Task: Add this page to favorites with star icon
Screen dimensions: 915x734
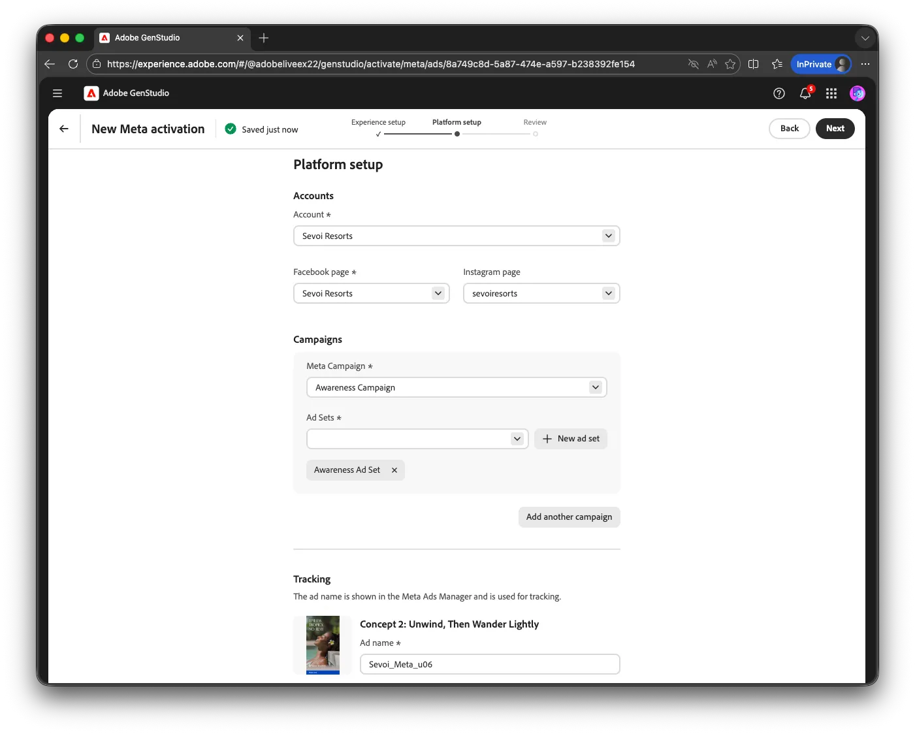Action: coord(730,64)
